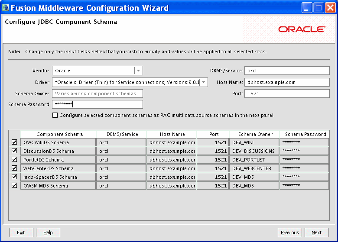The image size is (338, 242).
Task: Click the DEV_PORTLET schema owner cell
Action: coord(254,160)
